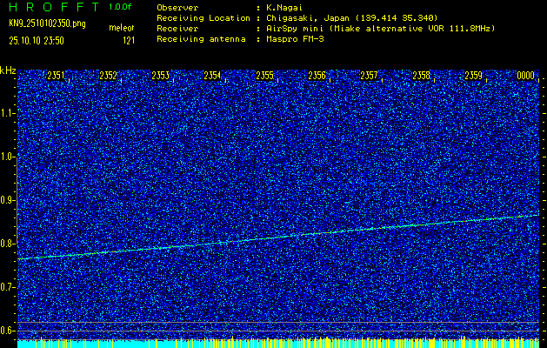This screenshot has height=348, width=547.
Task: Click the 2353 time marker
Action: tap(161, 76)
